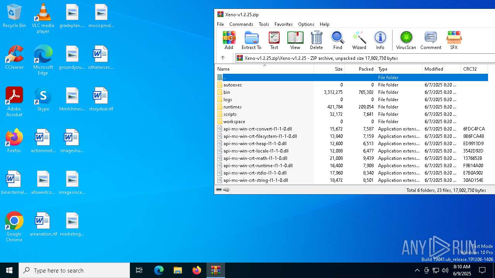Open File Explorer from taskbar
Screen dimensions: 495x278
[178, 270]
